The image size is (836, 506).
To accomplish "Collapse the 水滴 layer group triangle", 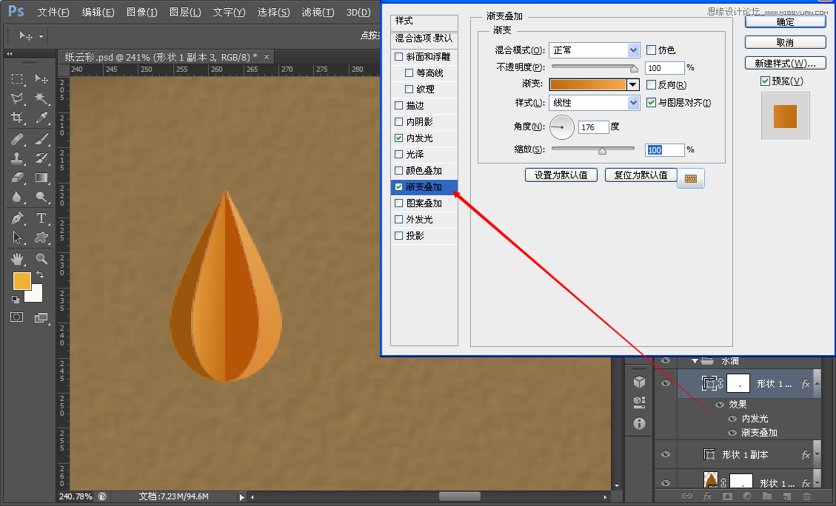I will (695, 361).
